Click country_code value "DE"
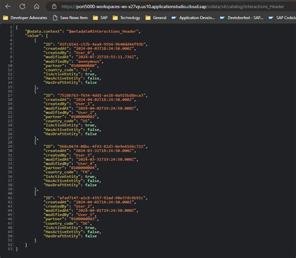The image size is (296, 258). click(x=85, y=223)
